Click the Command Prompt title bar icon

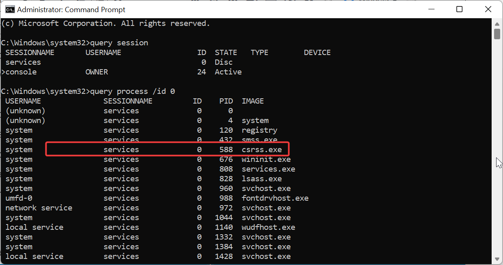9,9
